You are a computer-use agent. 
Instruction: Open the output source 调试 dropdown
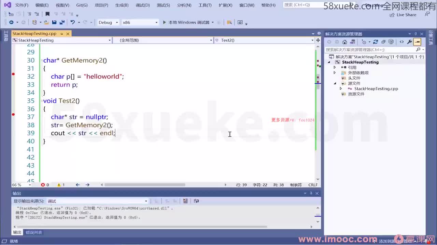pos(97,201)
